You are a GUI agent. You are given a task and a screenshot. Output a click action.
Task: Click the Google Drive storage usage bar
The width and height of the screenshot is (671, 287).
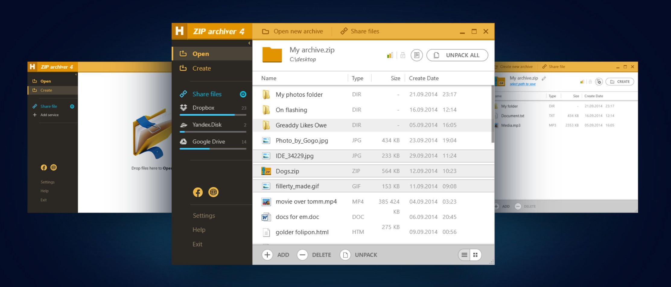[213, 148]
